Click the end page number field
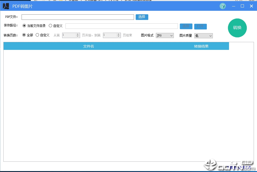Screen dimensions: 257x172 pos(110,35)
